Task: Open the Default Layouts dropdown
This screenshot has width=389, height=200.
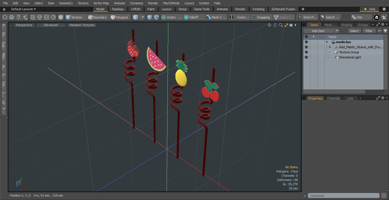Action: [23, 9]
